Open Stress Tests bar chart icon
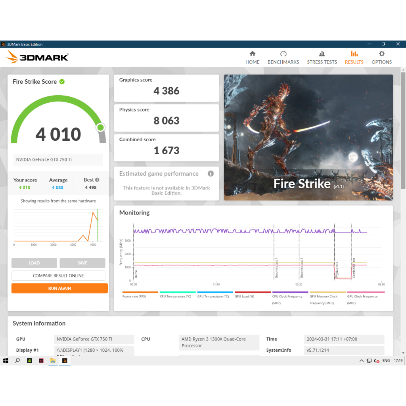The height and width of the screenshot is (406, 406). [322, 54]
